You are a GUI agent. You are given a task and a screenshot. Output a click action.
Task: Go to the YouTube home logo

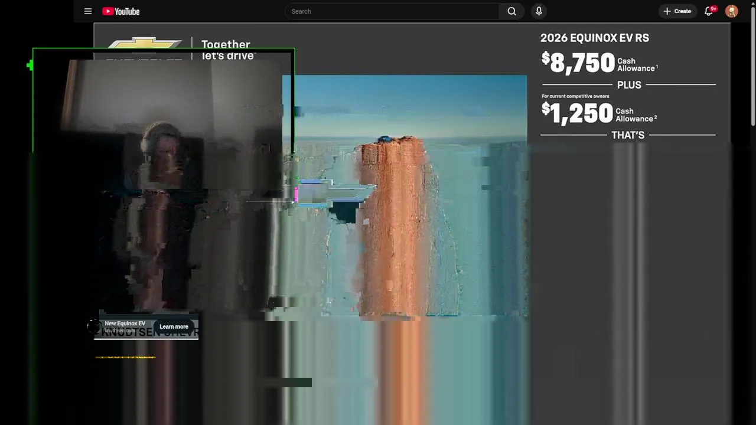pos(121,11)
